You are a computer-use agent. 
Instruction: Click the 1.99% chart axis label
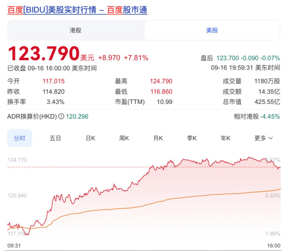[x=273, y=234]
